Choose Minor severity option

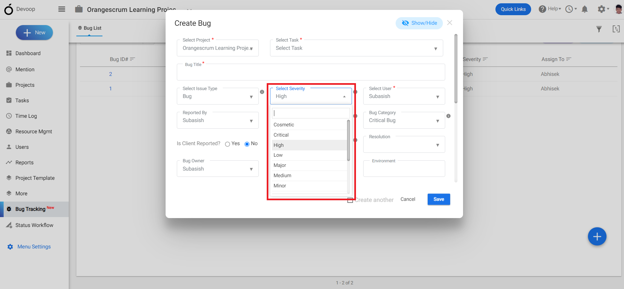[x=309, y=186]
